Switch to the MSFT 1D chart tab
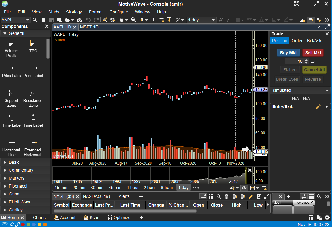 [x=89, y=27]
